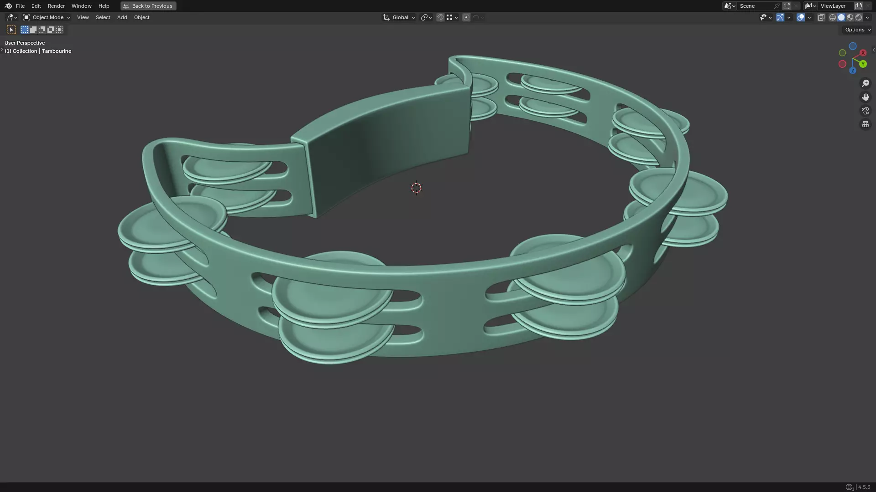Screen dimensions: 876x492
Task: Click the pan hand viewport icon
Action: 865,97
